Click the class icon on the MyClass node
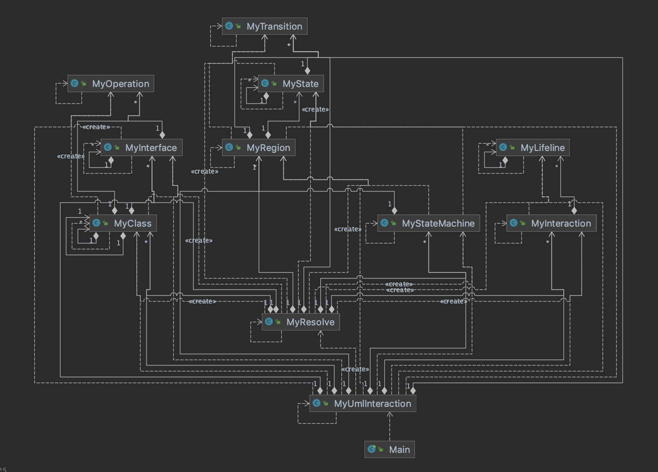 96,223
